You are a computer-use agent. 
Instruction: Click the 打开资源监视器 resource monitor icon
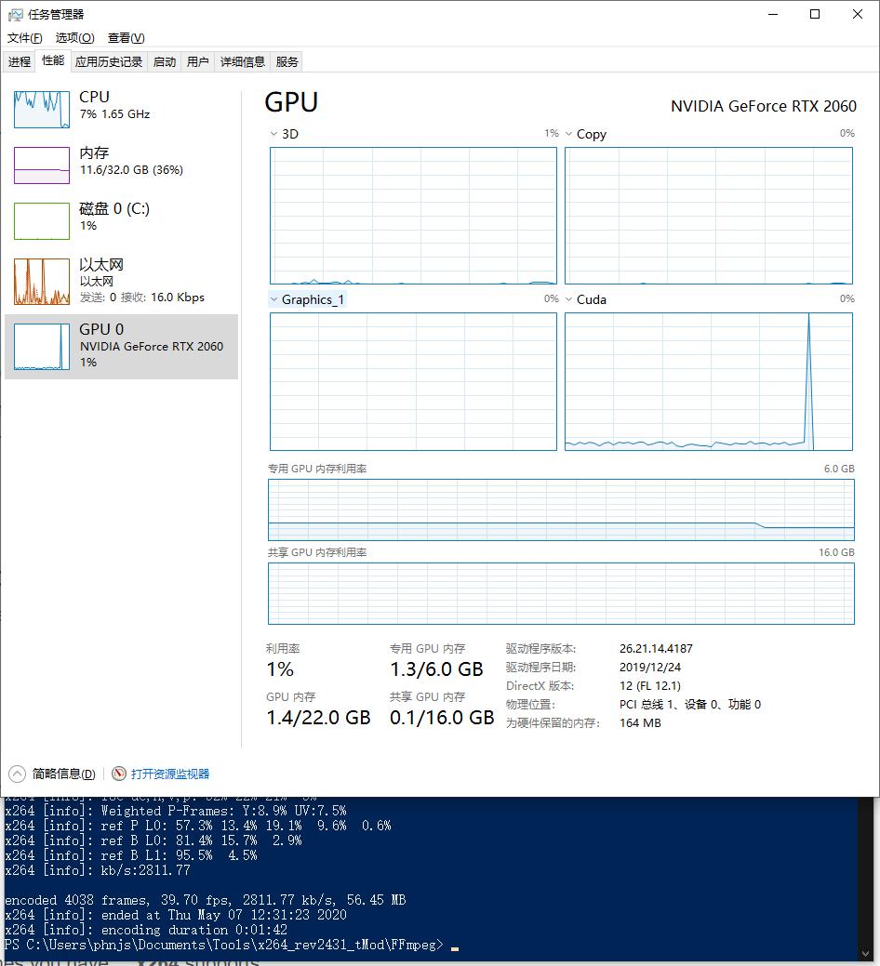tap(119, 774)
